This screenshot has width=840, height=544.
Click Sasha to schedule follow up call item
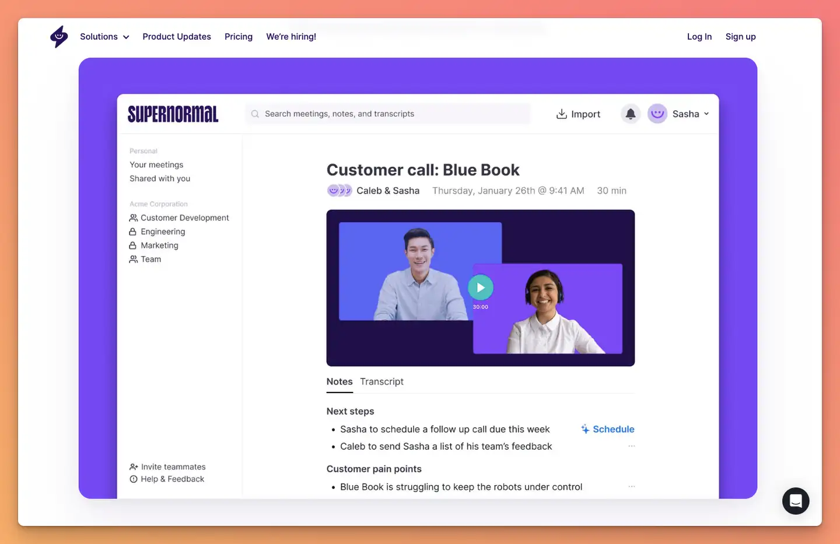[445, 429]
